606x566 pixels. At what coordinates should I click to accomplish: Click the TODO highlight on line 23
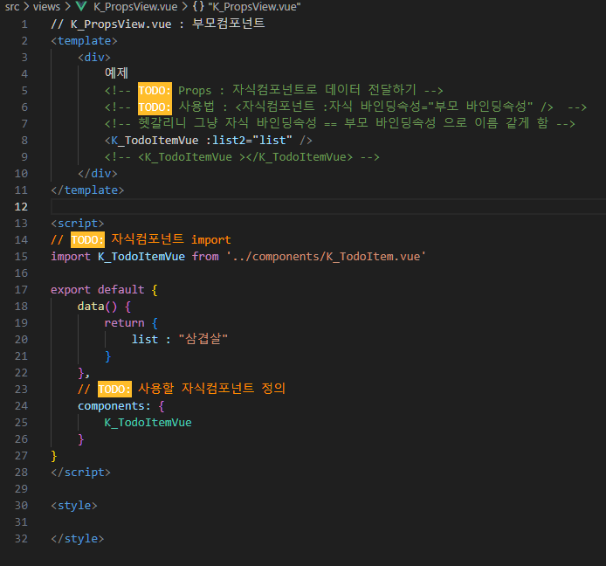click(x=114, y=389)
